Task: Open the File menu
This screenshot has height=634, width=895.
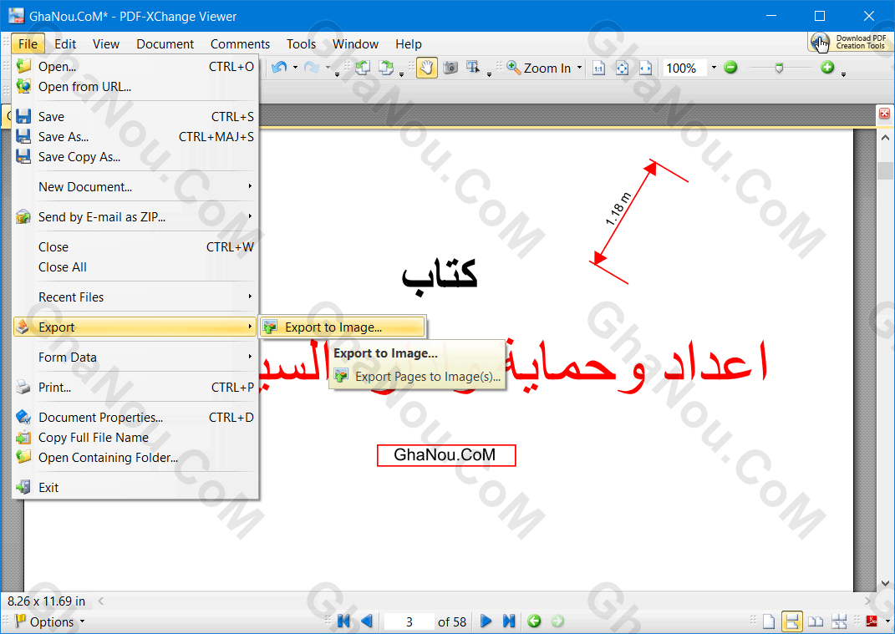Action: coord(28,44)
